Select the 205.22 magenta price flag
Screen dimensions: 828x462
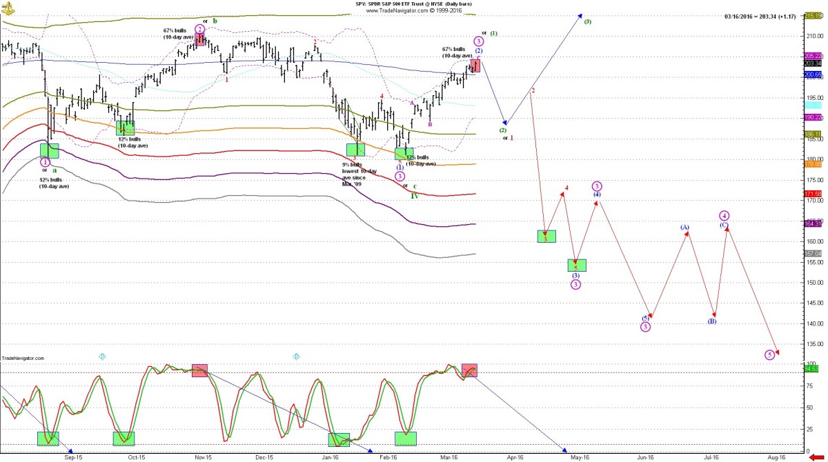[x=813, y=56]
